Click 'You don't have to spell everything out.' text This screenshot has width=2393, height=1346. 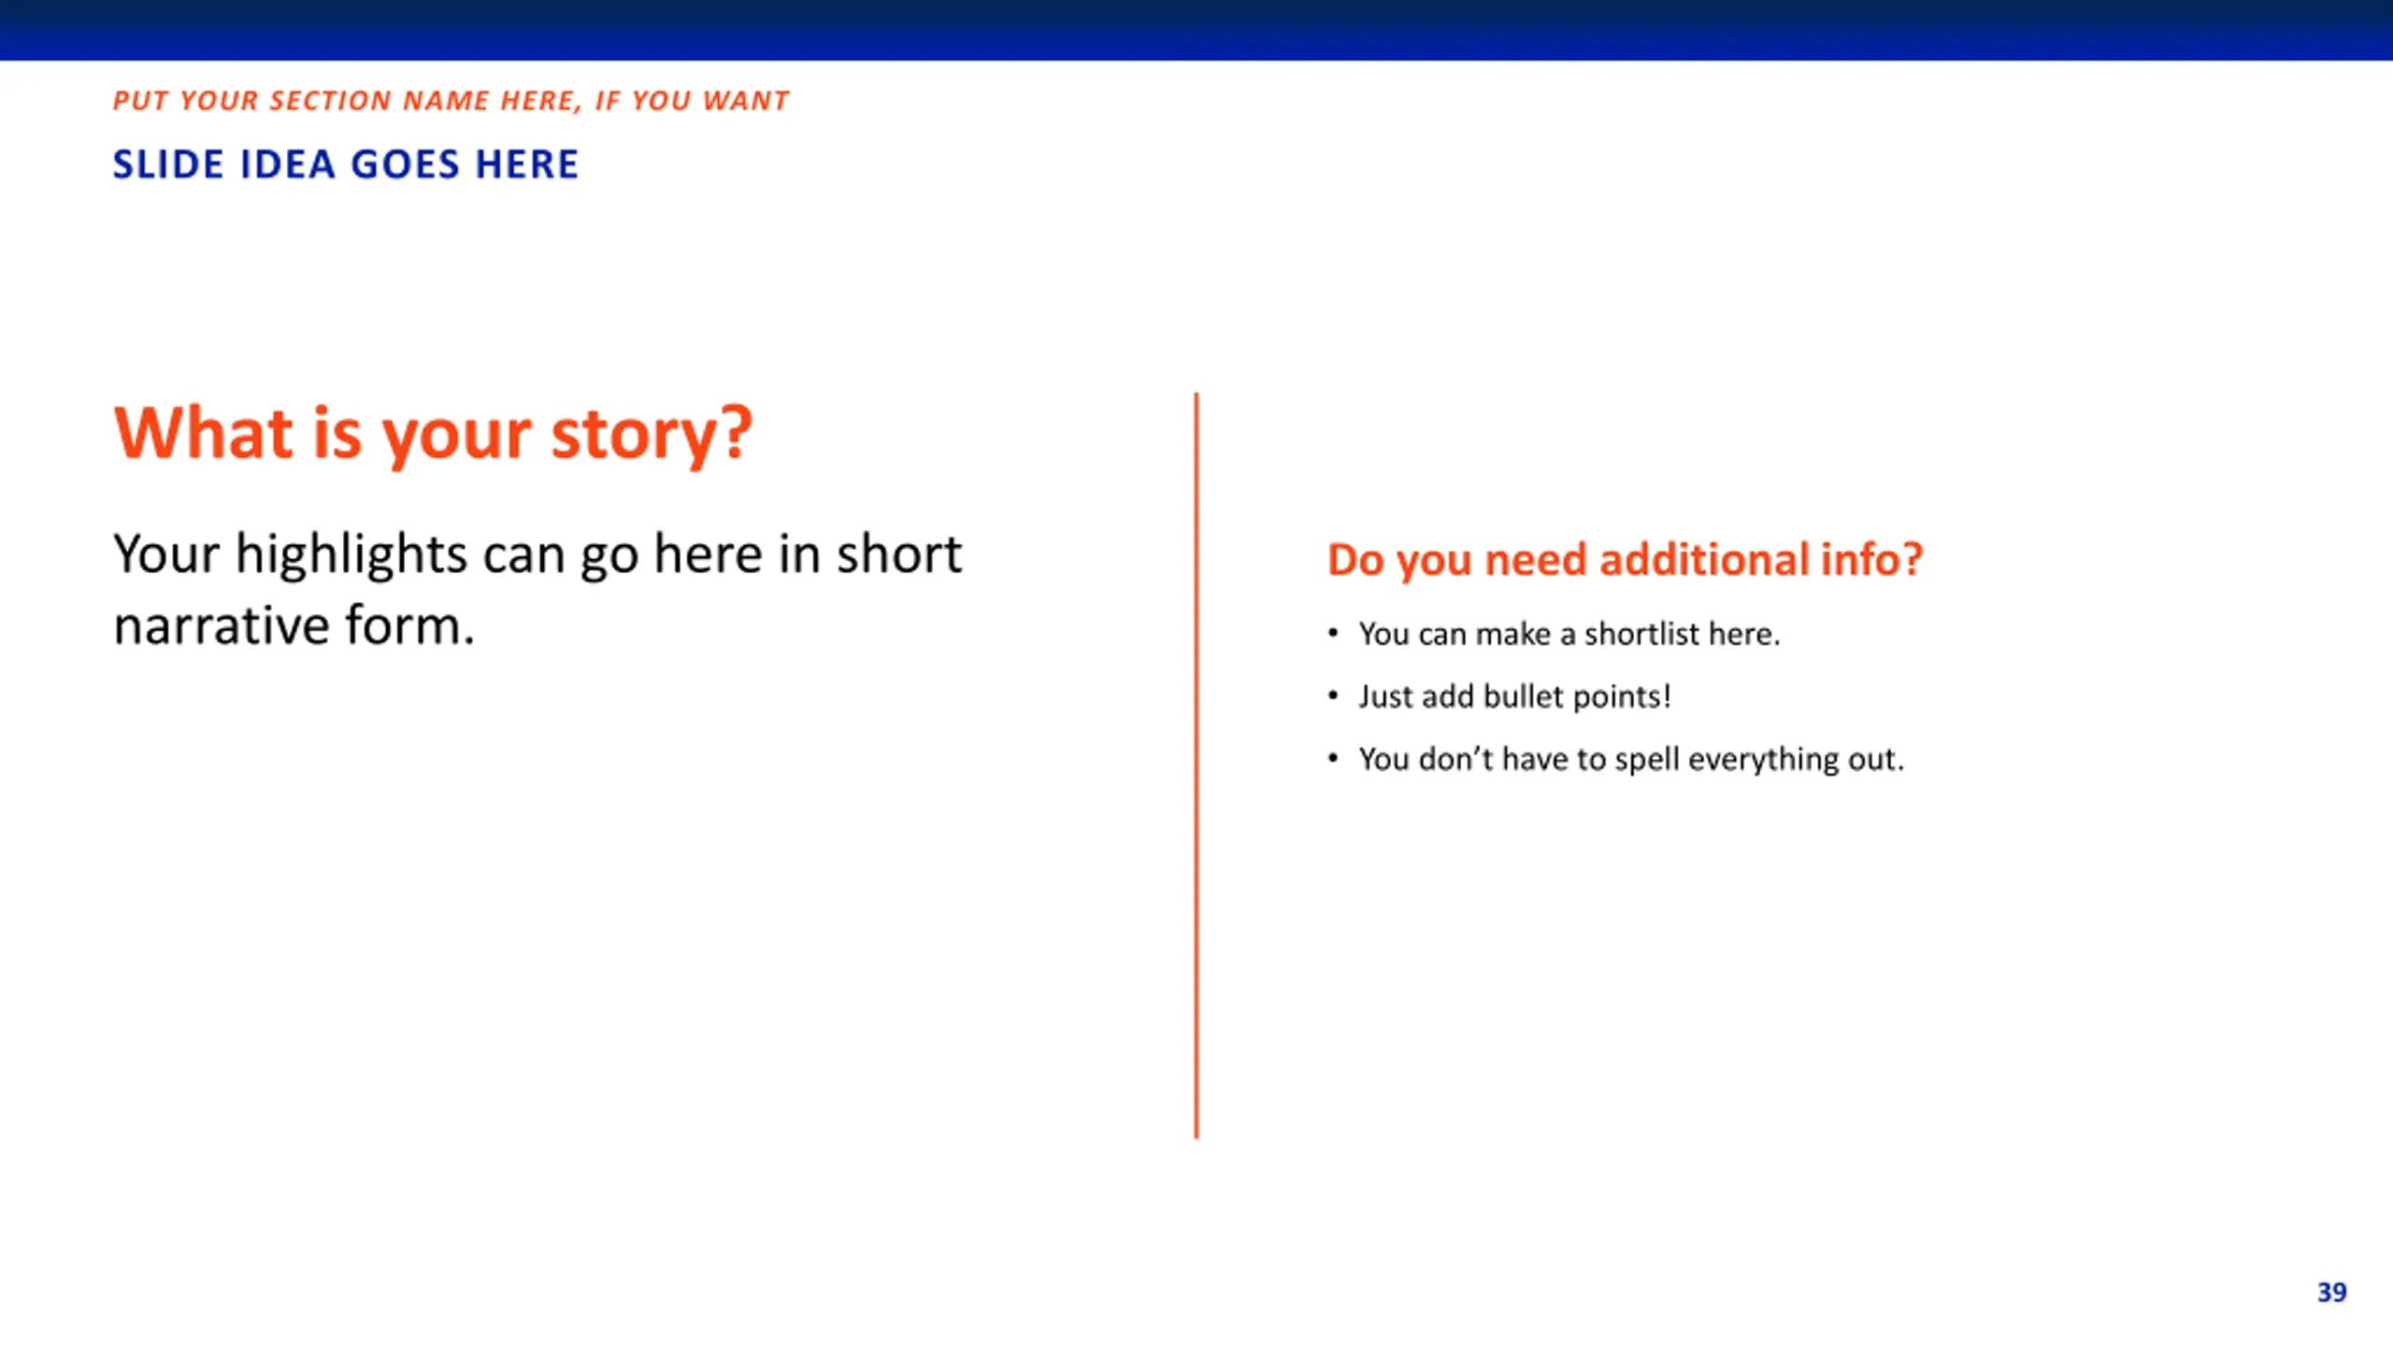[x=1631, y=759]
